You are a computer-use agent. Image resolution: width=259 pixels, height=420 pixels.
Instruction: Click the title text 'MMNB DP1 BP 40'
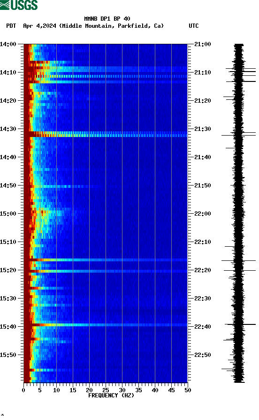[107, 19]
